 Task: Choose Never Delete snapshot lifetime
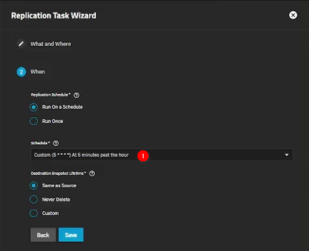point(34,199)
